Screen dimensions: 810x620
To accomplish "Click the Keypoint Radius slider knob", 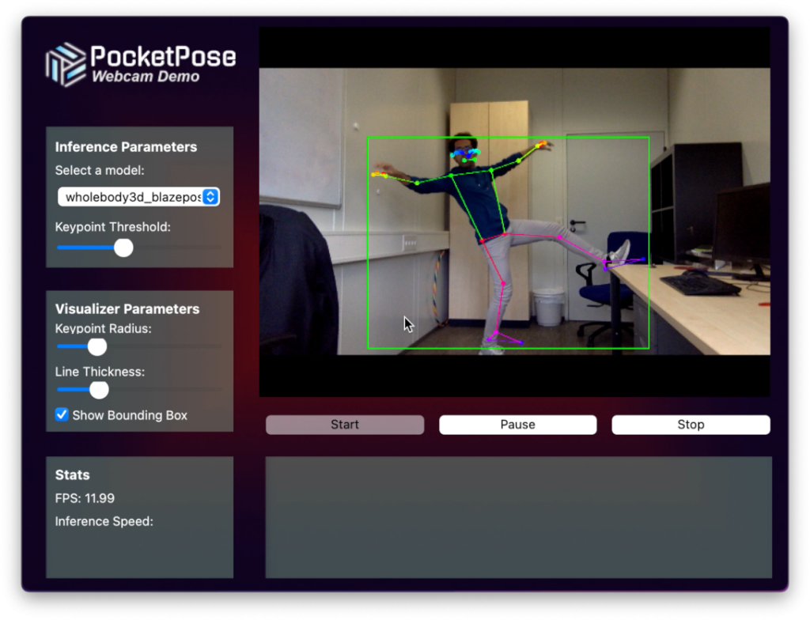I will pos(97,346).
